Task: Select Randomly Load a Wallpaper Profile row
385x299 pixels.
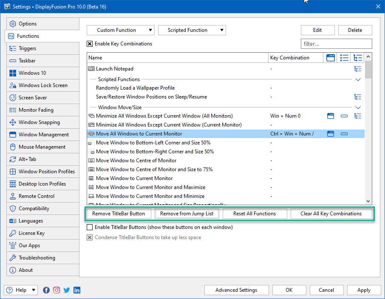Action: tap(226, 88)
